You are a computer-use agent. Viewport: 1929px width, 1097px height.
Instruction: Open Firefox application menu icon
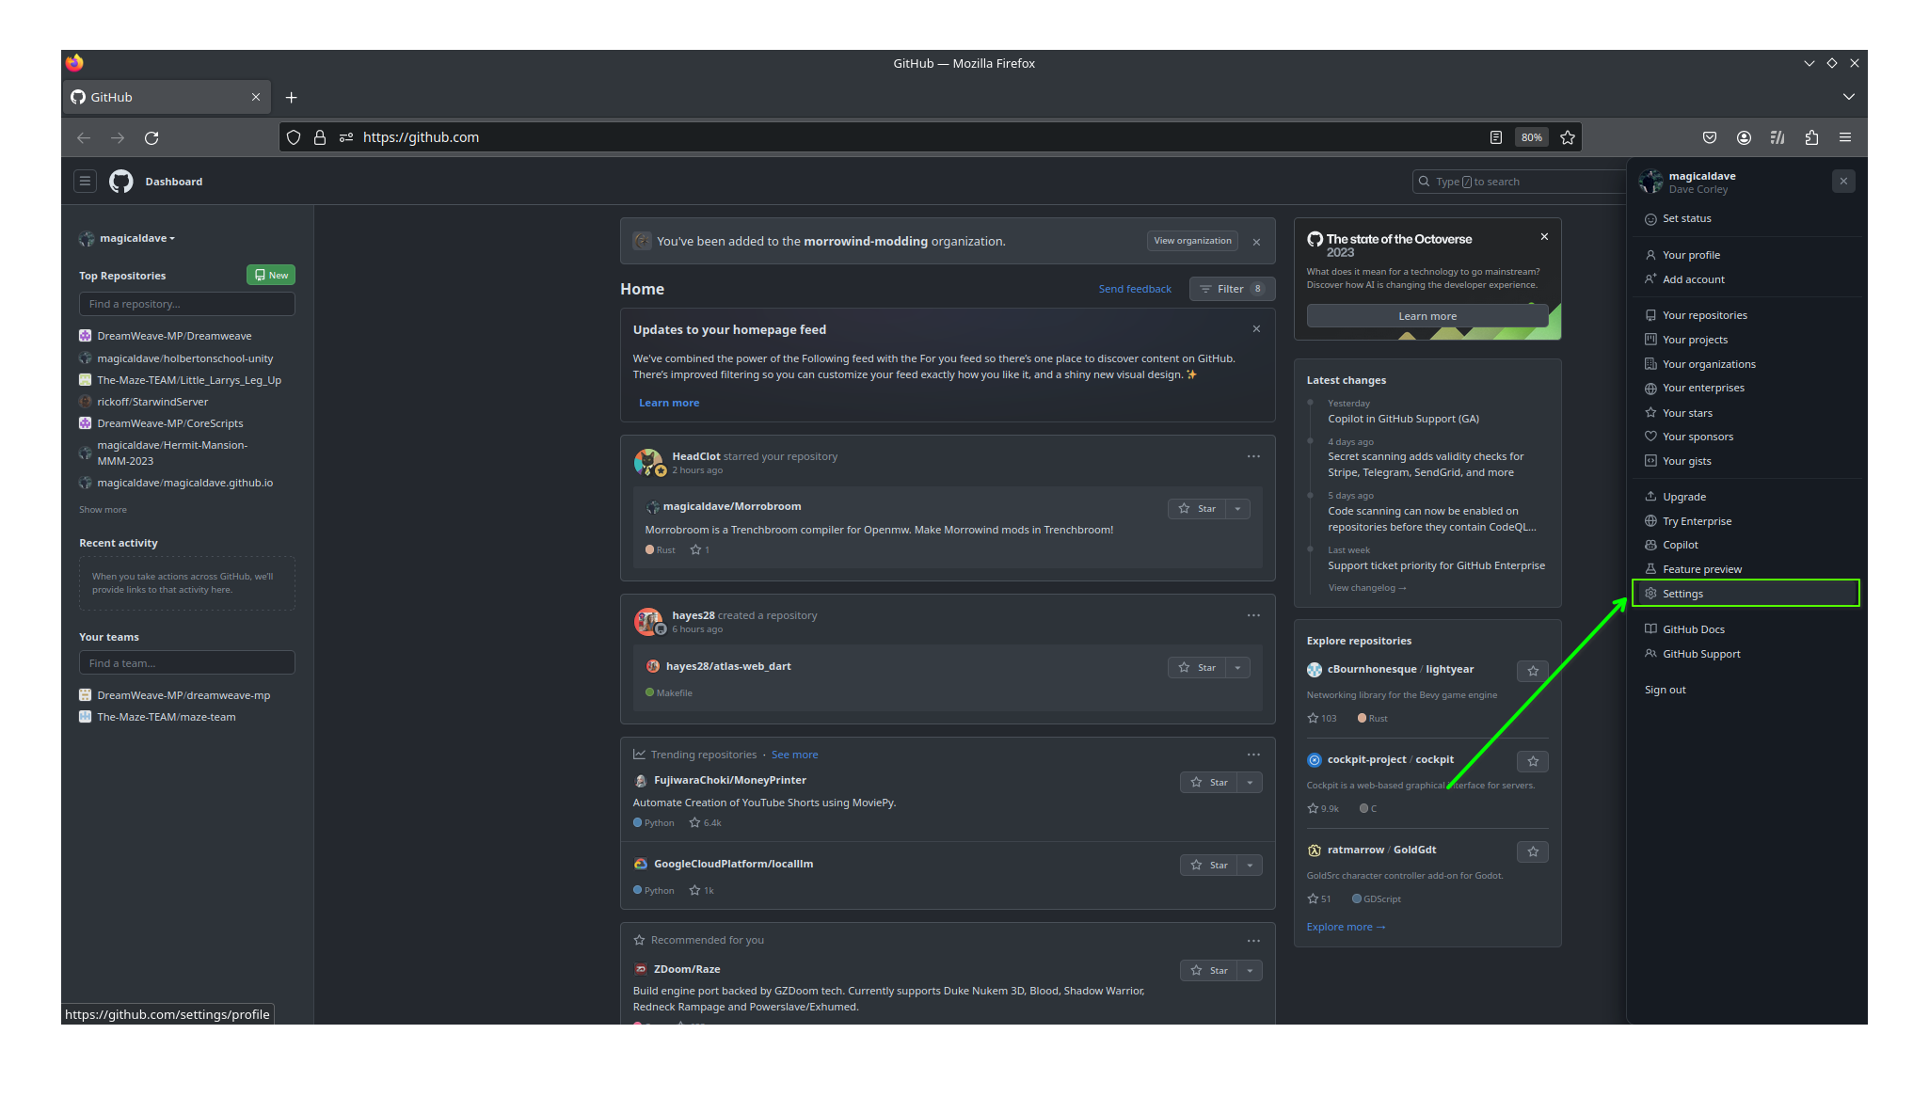coord(1845,137)
